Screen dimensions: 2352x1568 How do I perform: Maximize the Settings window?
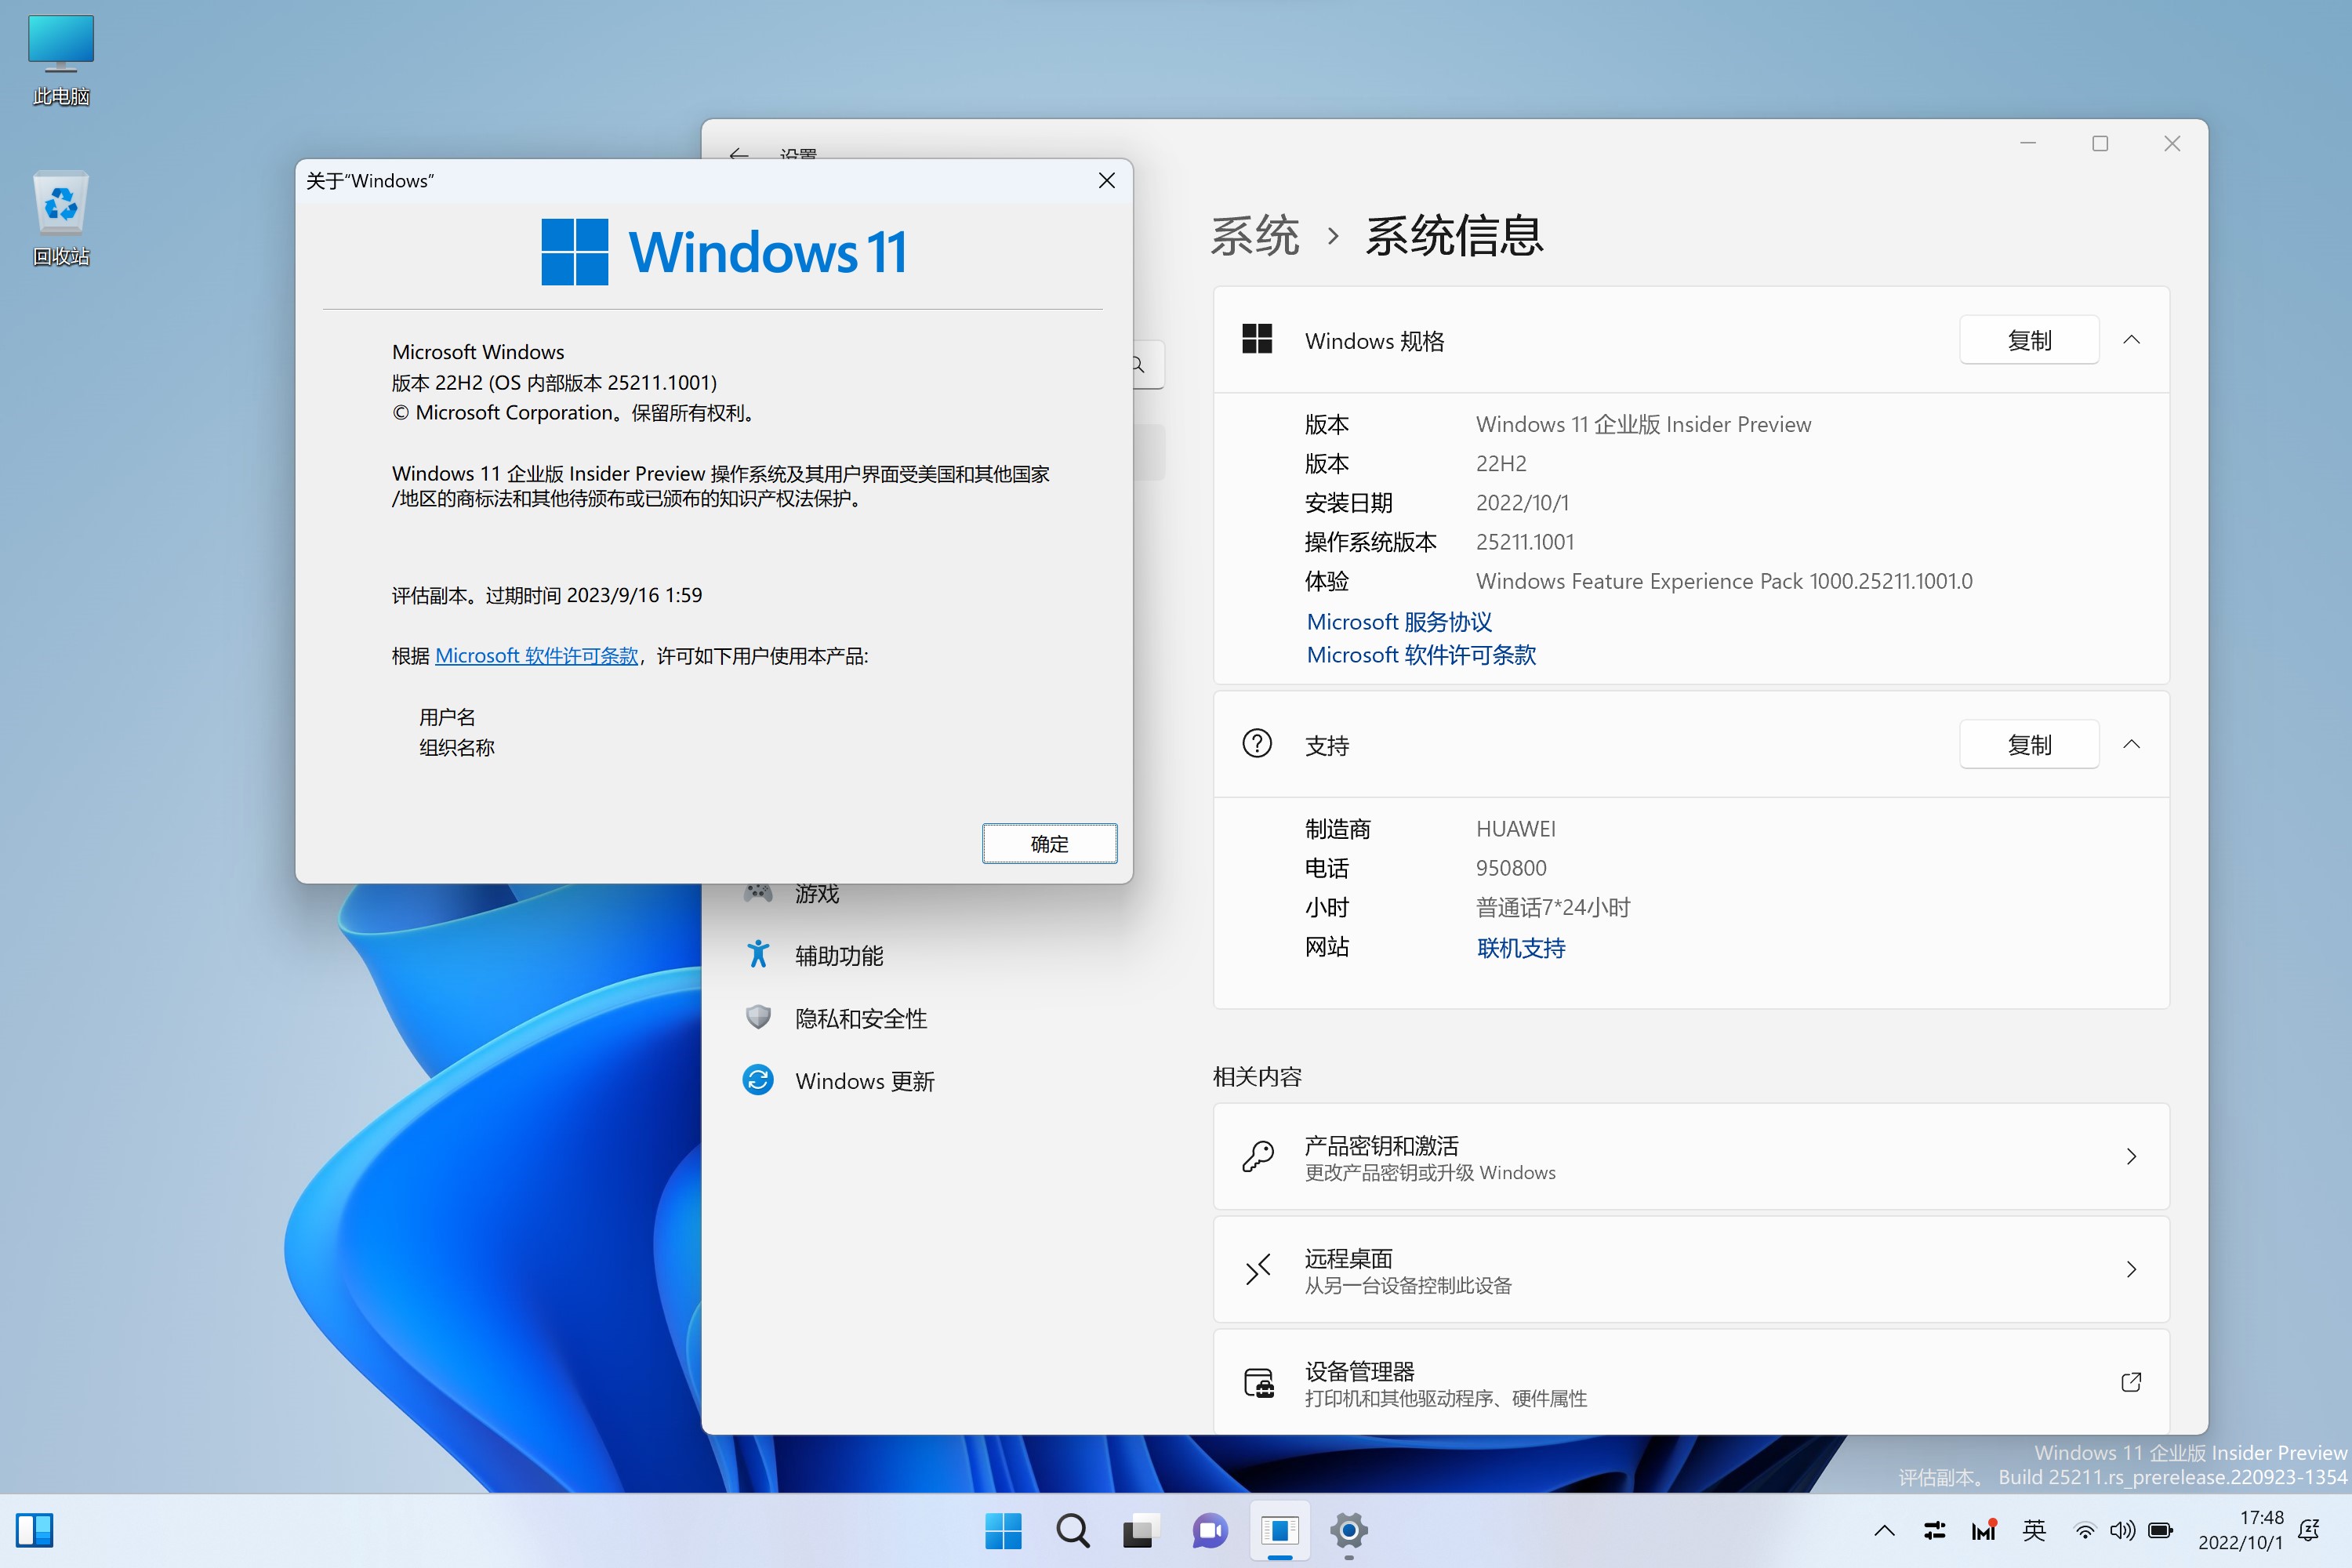tap(2100, 143)
